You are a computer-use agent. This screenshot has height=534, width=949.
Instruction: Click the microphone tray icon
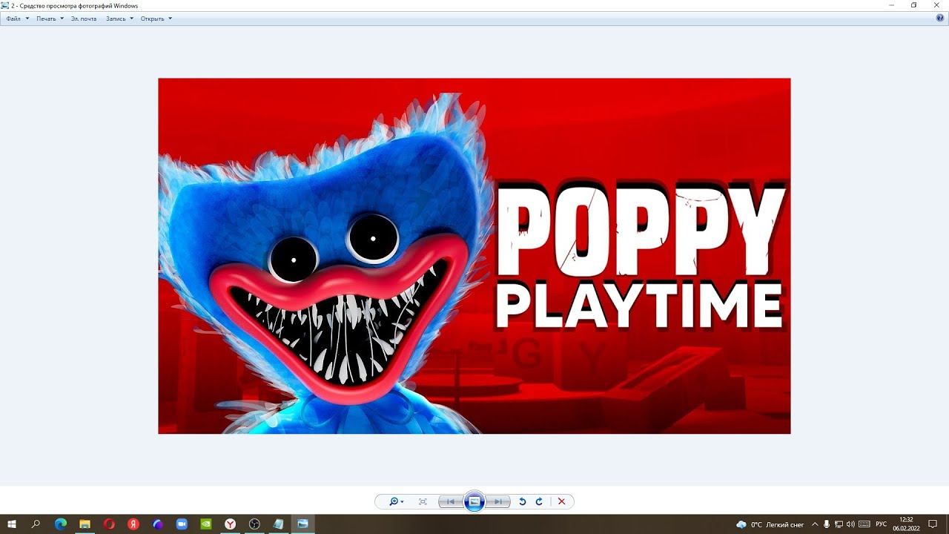click(827, 524)
